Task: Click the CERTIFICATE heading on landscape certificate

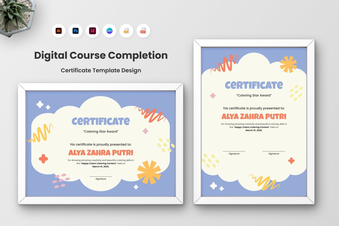Action: click(x=101, y=121)
